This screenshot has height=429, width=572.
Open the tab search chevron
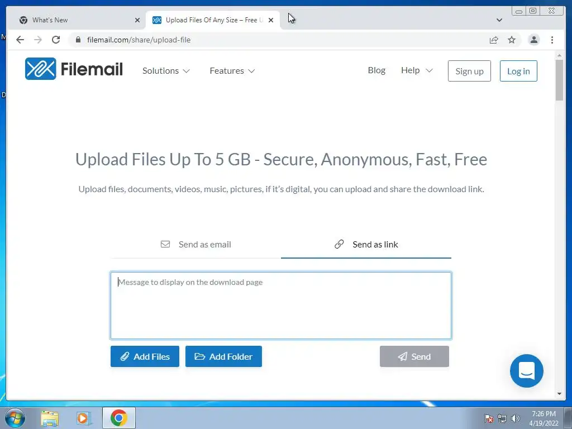click(499, 20)
